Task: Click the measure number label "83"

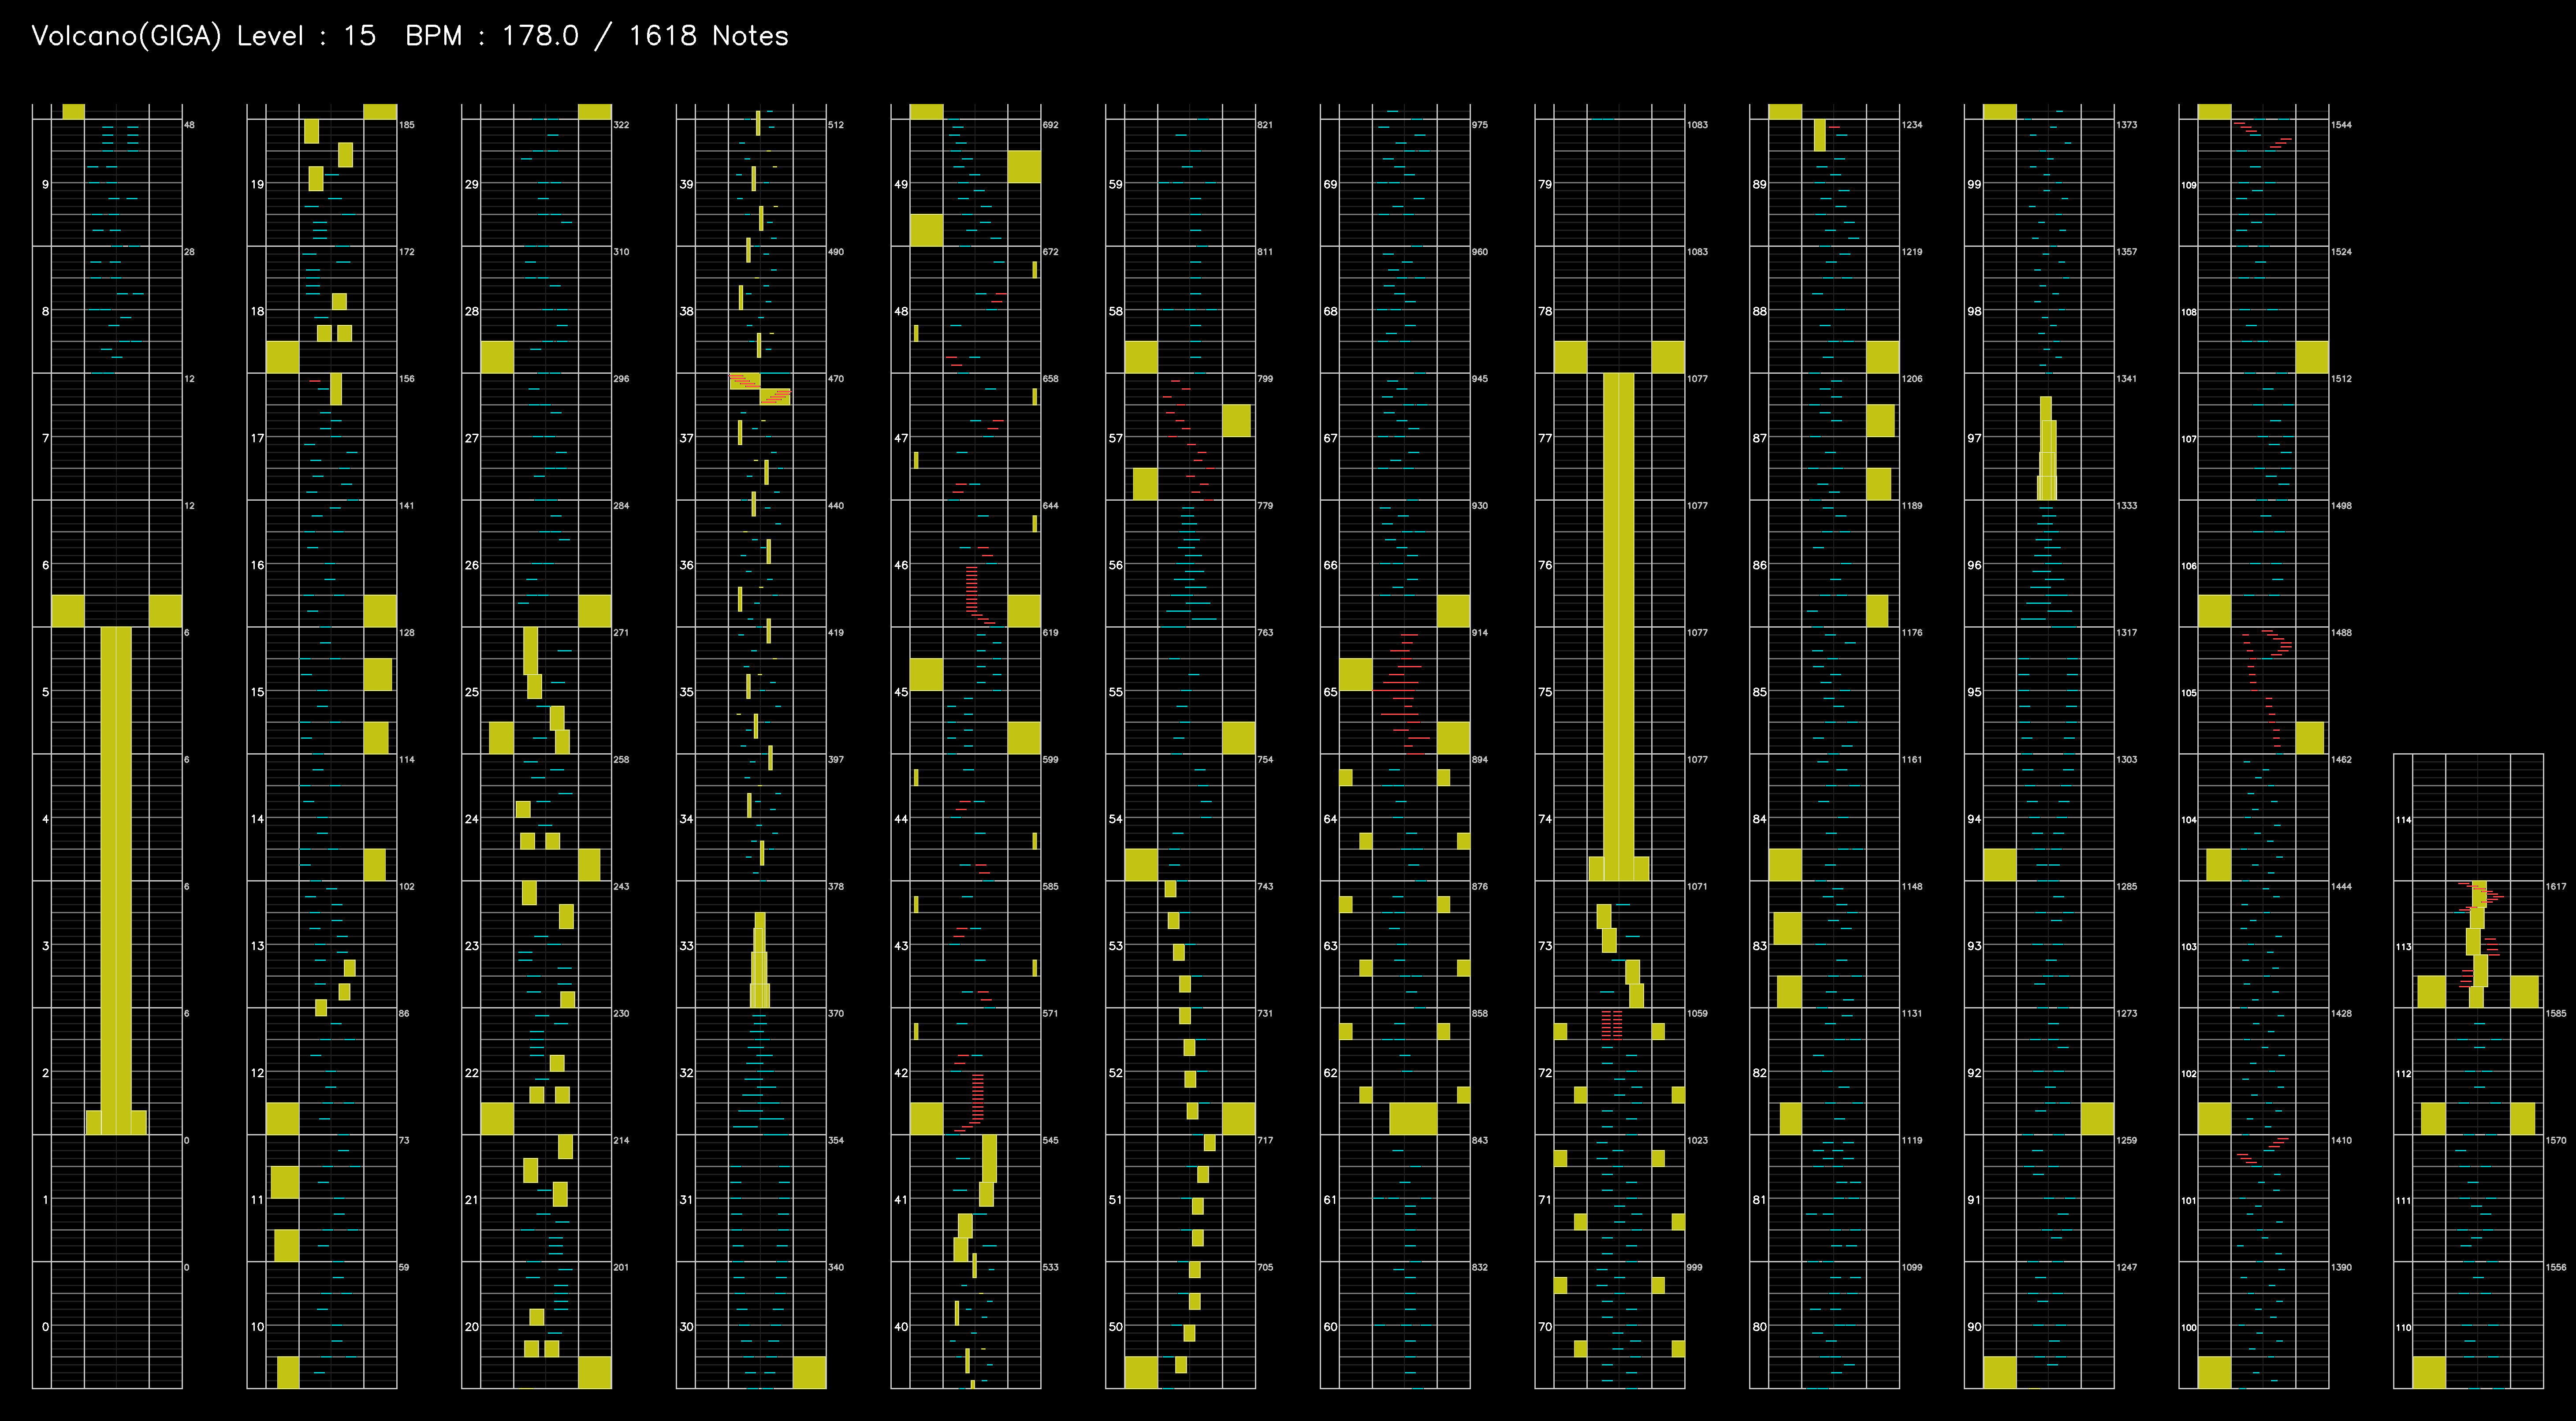Action: pos(1759,946)
